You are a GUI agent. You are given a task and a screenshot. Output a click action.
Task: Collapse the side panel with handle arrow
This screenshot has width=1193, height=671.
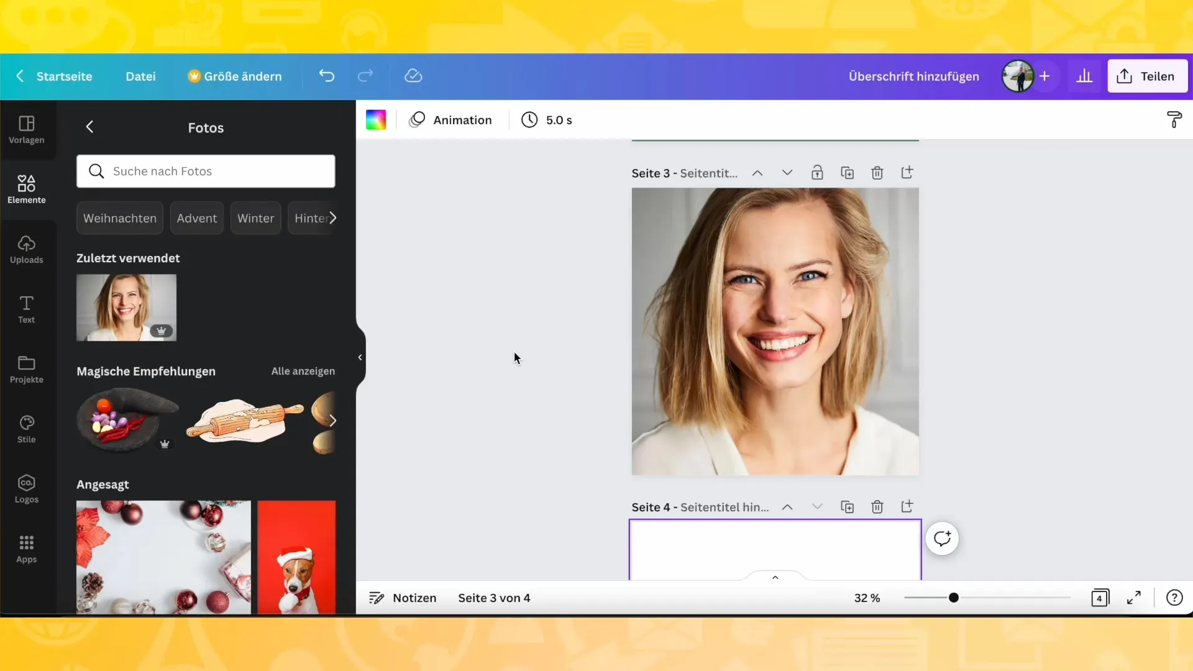360,357
